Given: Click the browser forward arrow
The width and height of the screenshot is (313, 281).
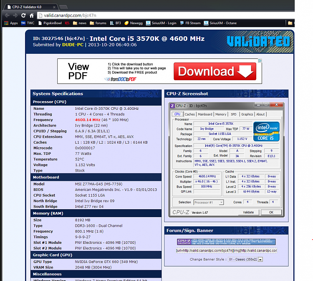Looking at the screenshot, I should [15, 15].
